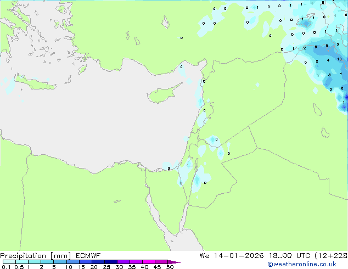This screenshot has height=269, width=348.
Task: Click legend tick label '0.5'
Action: 19,267
